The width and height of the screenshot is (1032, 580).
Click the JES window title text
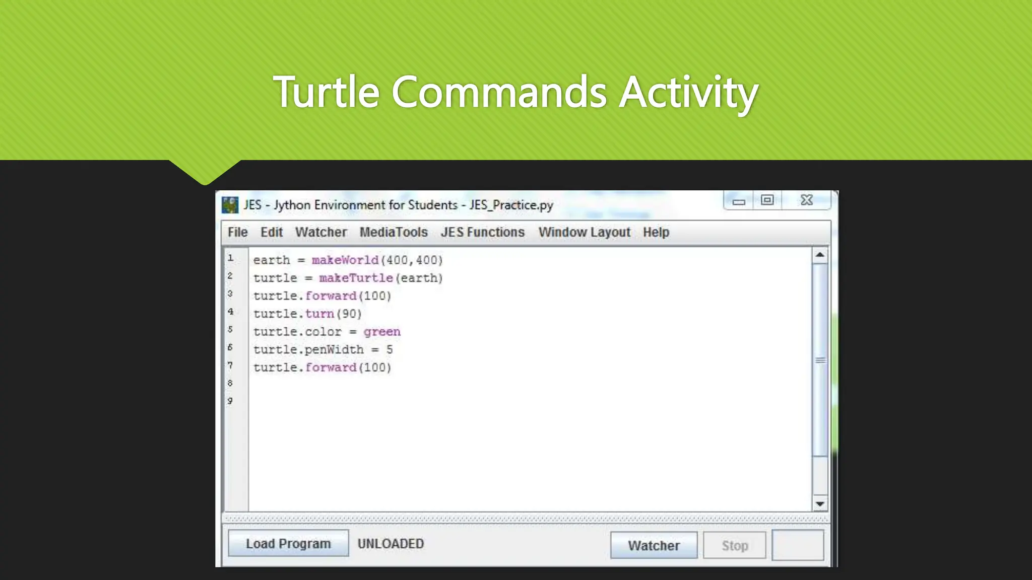[x=399, y=205]
